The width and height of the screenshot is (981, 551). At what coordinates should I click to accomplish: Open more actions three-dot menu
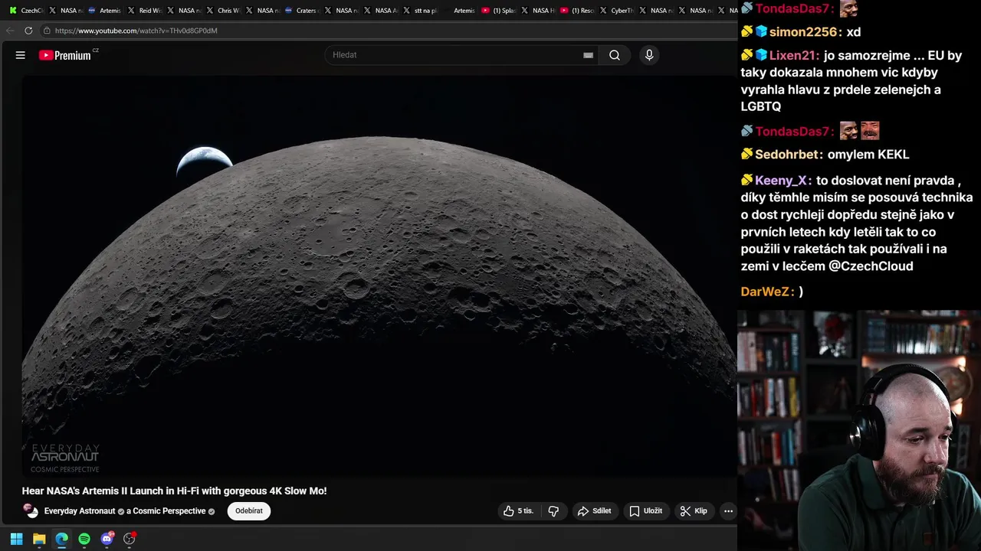pyautogui.click(x=728, y=511)
